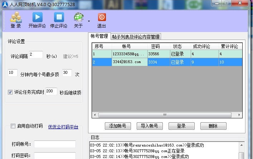Click the 密码 column header

pos(159,46)
